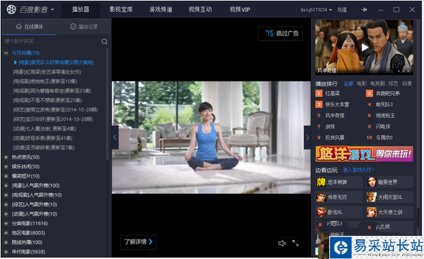
Task: Collapse left panel with the left arrow handle
Action: tap(115, 138)
